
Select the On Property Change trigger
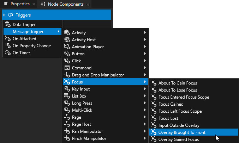pos(32,46)
